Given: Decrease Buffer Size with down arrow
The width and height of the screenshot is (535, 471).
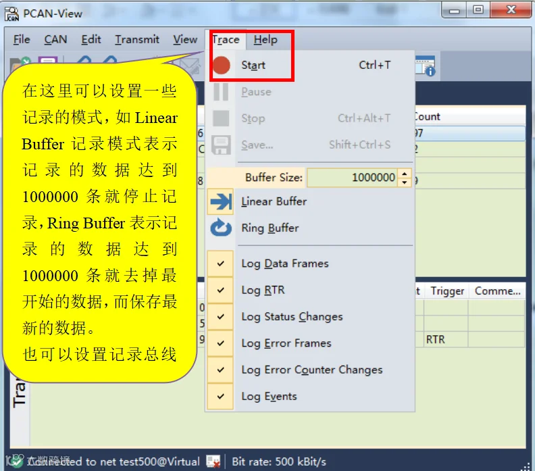Looking at the screenshot, I should point(405,182).
